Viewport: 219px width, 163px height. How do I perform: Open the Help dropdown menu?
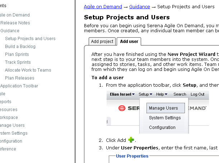point(162,94)
